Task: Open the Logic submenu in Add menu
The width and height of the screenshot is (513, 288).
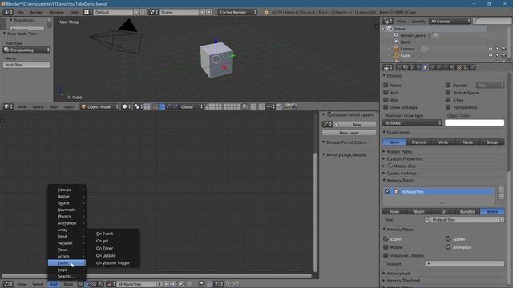Action: point(67,270)
